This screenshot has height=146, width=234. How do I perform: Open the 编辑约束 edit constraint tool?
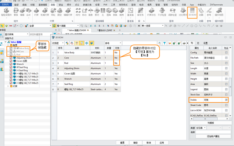pos(68,12)
